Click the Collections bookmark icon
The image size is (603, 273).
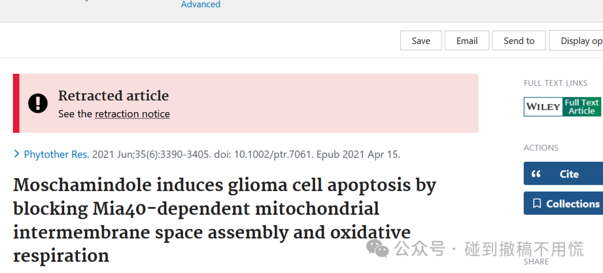[537, 204]
